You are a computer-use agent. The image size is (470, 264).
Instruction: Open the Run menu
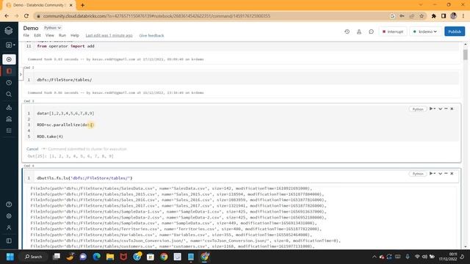pyautogui.click(x=62, y=35)
